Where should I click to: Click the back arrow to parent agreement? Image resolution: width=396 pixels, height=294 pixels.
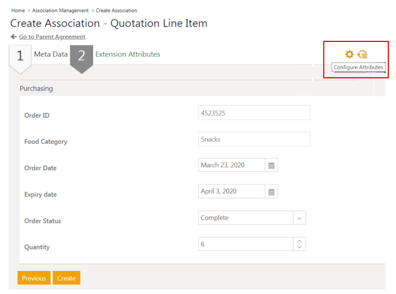[x=13, y=37]
